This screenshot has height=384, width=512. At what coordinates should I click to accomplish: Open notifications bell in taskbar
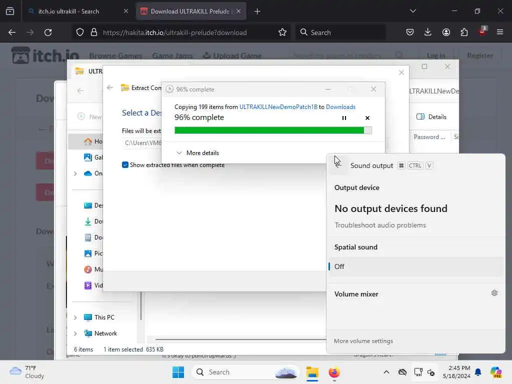[478, 372]
